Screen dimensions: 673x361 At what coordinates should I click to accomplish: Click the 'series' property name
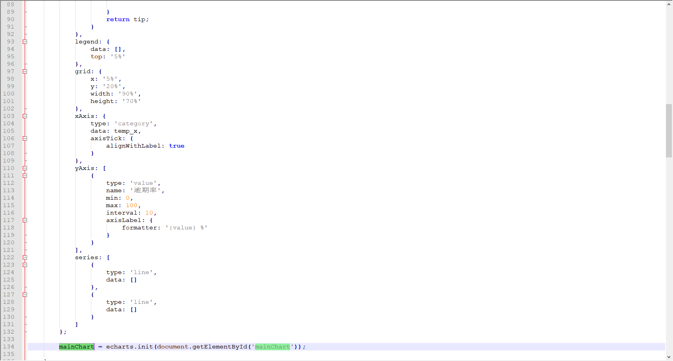(87, 257)
